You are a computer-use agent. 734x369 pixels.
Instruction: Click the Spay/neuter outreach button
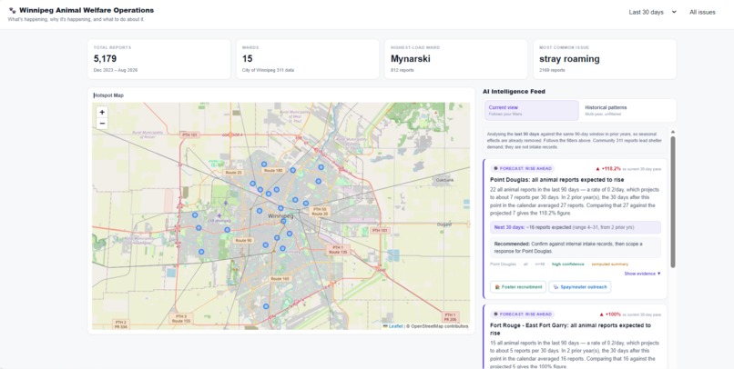(579, 287)
